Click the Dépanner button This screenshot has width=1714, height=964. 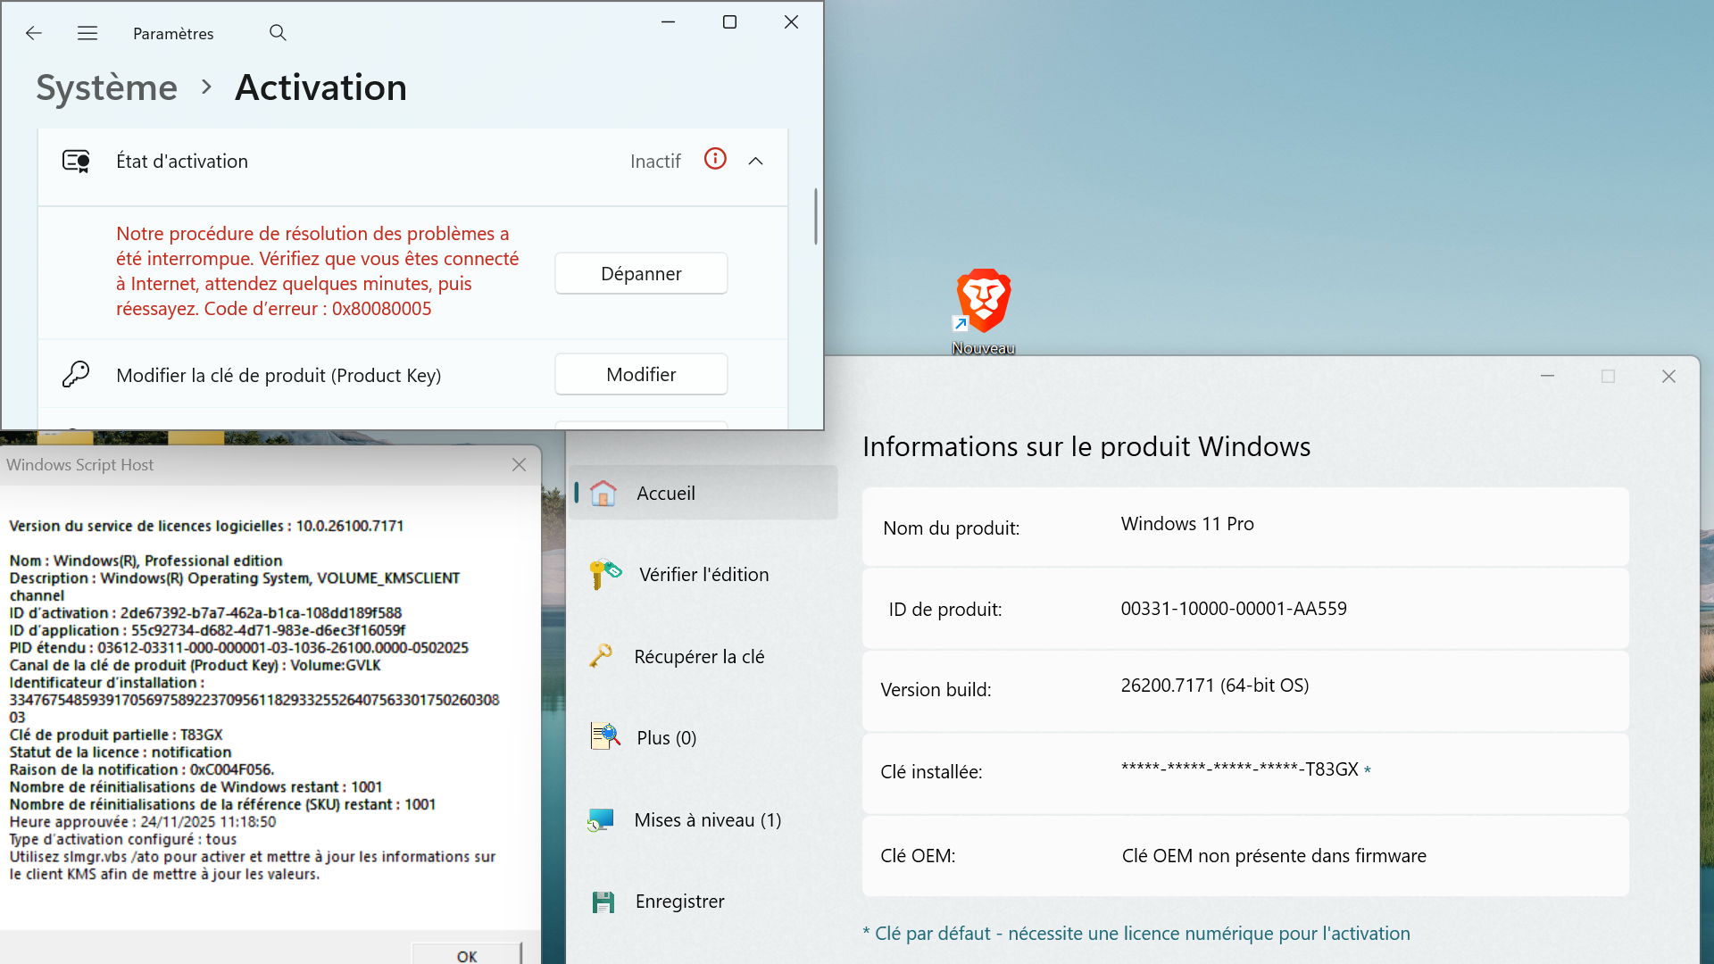click(641, 273)
